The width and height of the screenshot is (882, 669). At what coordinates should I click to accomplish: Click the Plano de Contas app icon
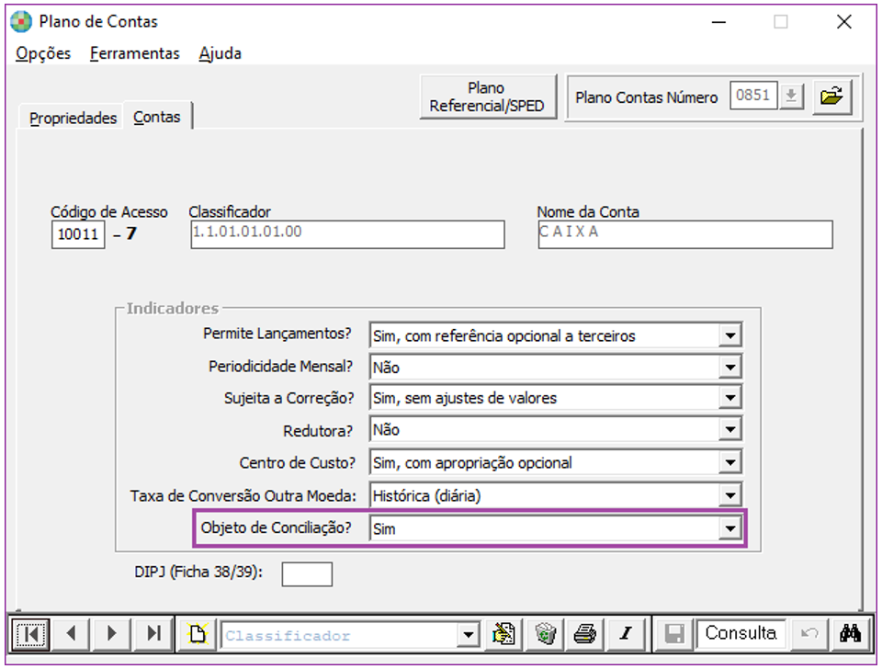click(21, 22)
